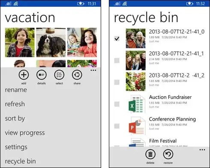Open the dog photo thumbnail
210x168 pixels.
[51, 42]
